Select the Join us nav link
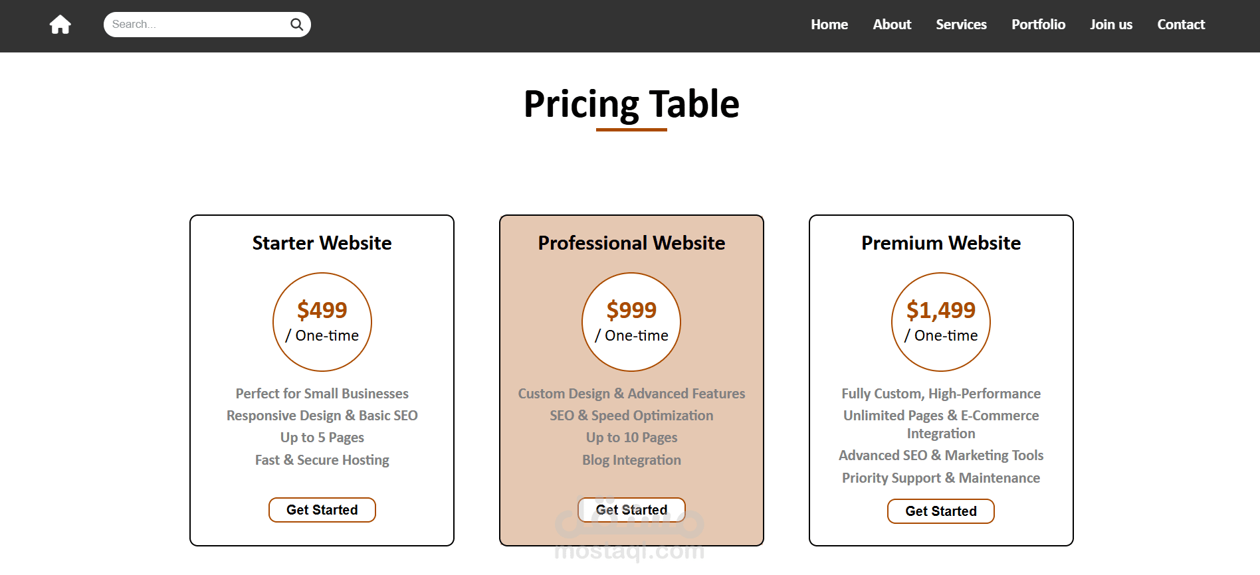Viewport: 1260px width, 575px height. pos(1110,25)
